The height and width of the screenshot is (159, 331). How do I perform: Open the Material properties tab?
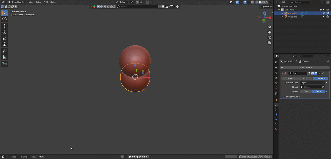(x=276, y=129)
